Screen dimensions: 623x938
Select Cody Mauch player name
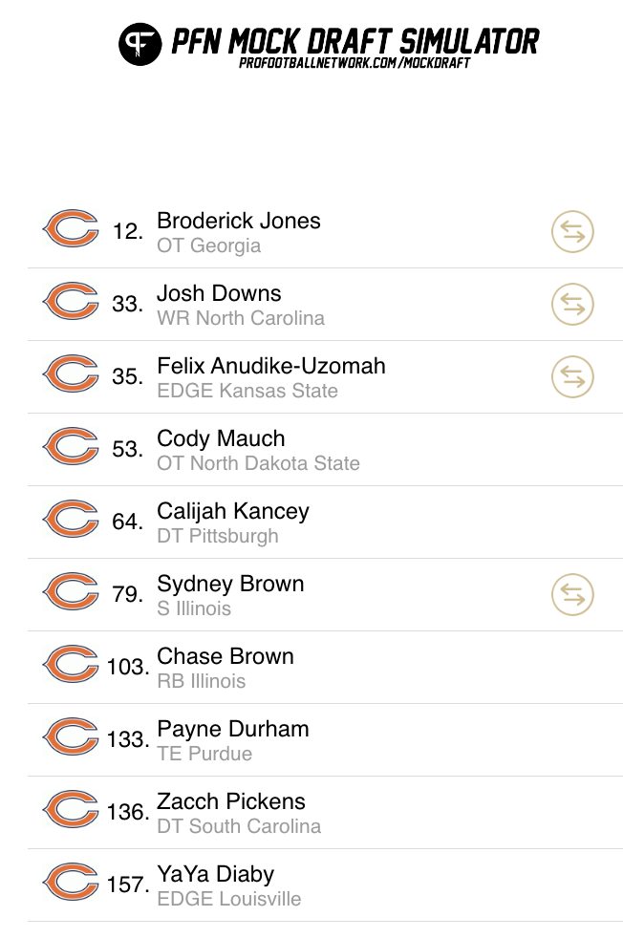221,438
